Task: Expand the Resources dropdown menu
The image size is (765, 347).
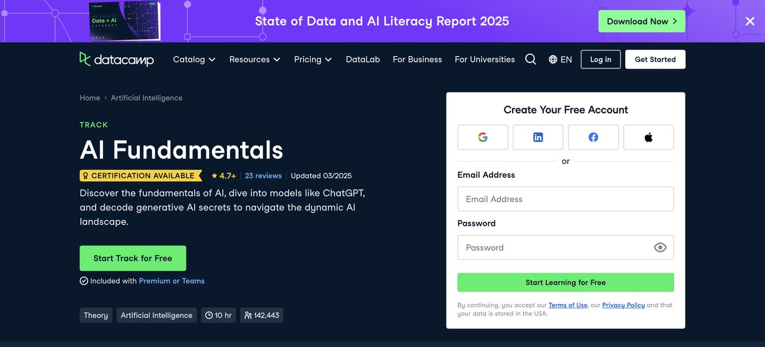Action: [x=255, y=60]
